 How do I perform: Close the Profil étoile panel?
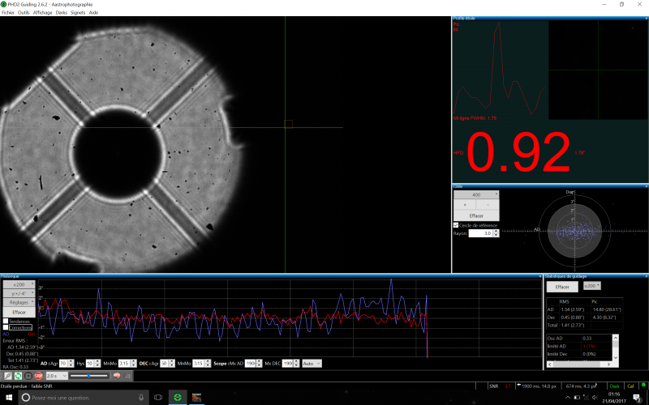coord(646,18)
